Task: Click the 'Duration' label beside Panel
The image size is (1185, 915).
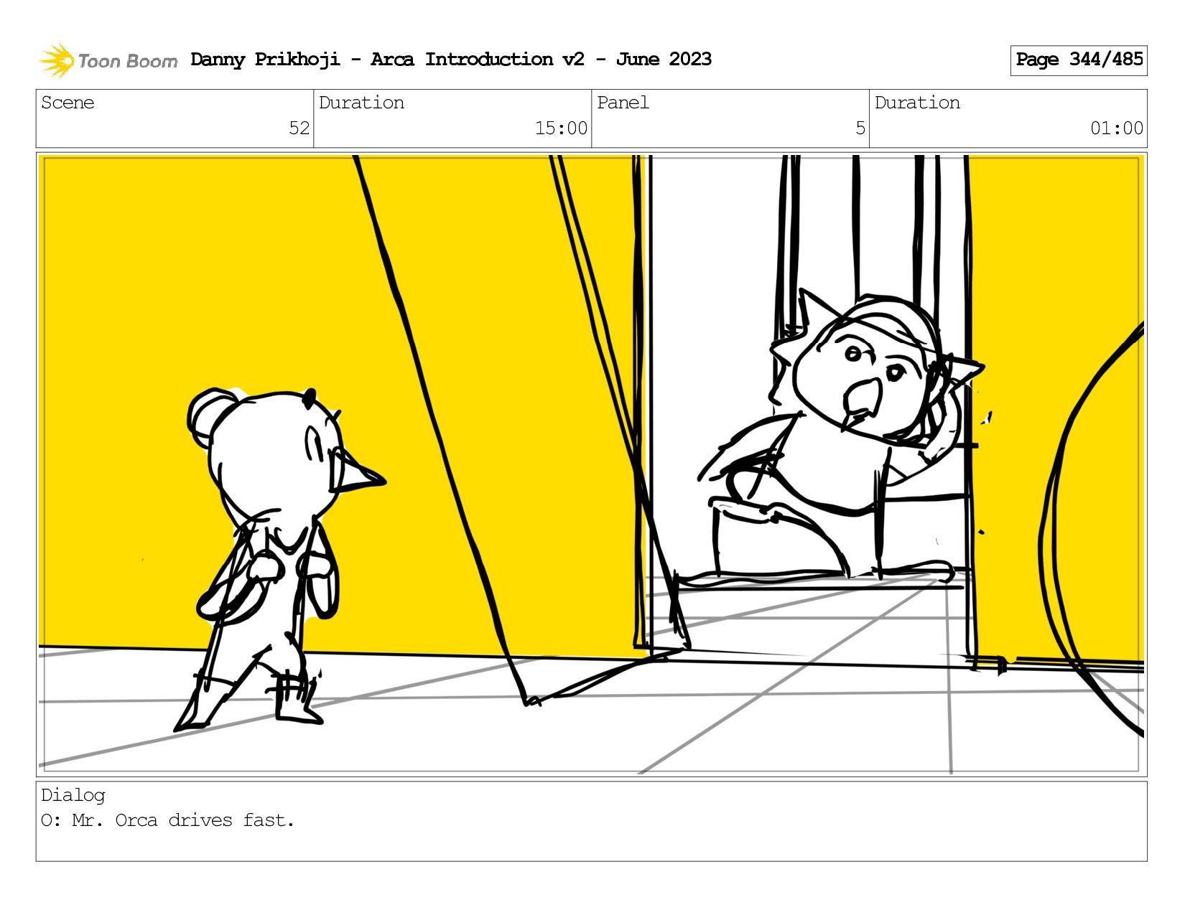Action: (917, 103)
